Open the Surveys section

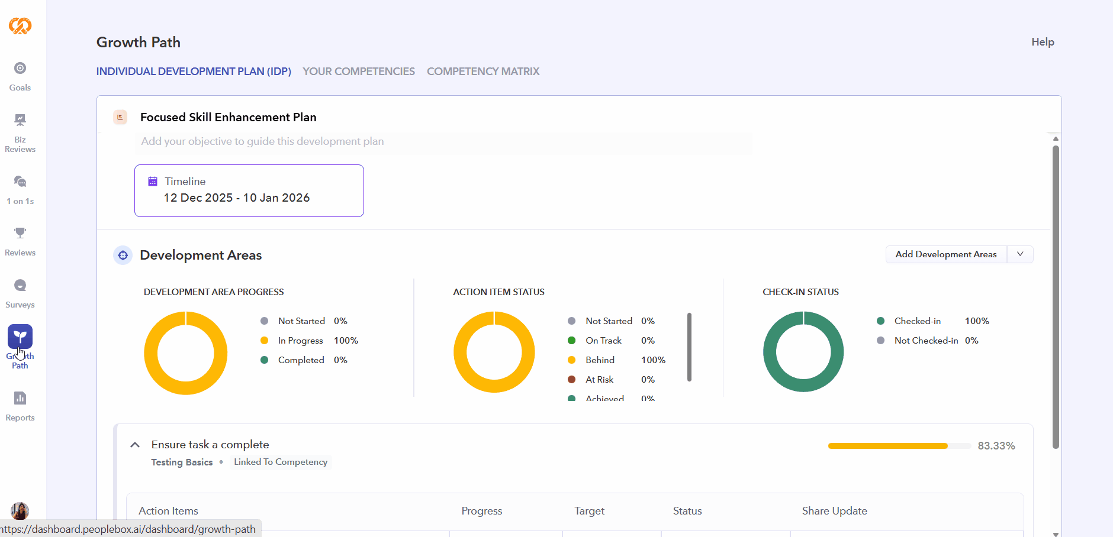[x=20, y=293]
